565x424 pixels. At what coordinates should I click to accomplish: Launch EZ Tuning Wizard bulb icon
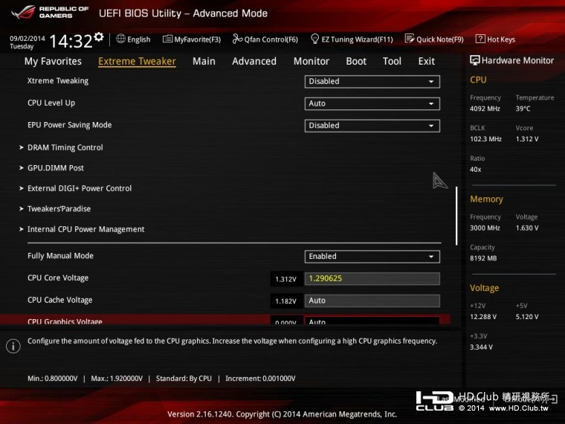[x=314, y=39]
